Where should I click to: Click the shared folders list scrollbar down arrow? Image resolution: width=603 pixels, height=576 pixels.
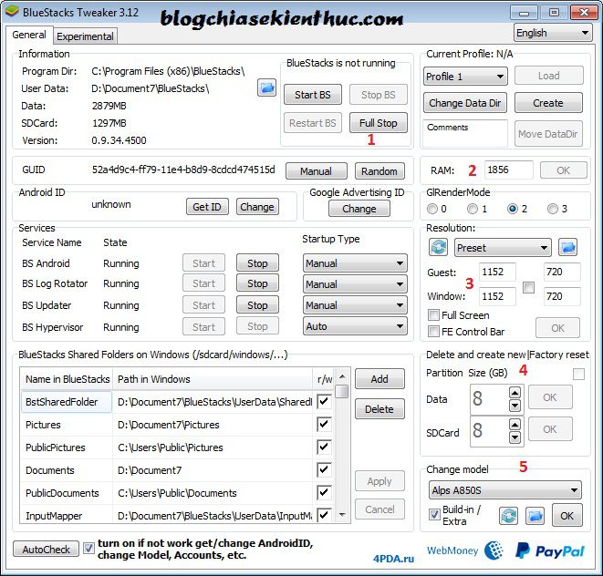tap(342, 515)
